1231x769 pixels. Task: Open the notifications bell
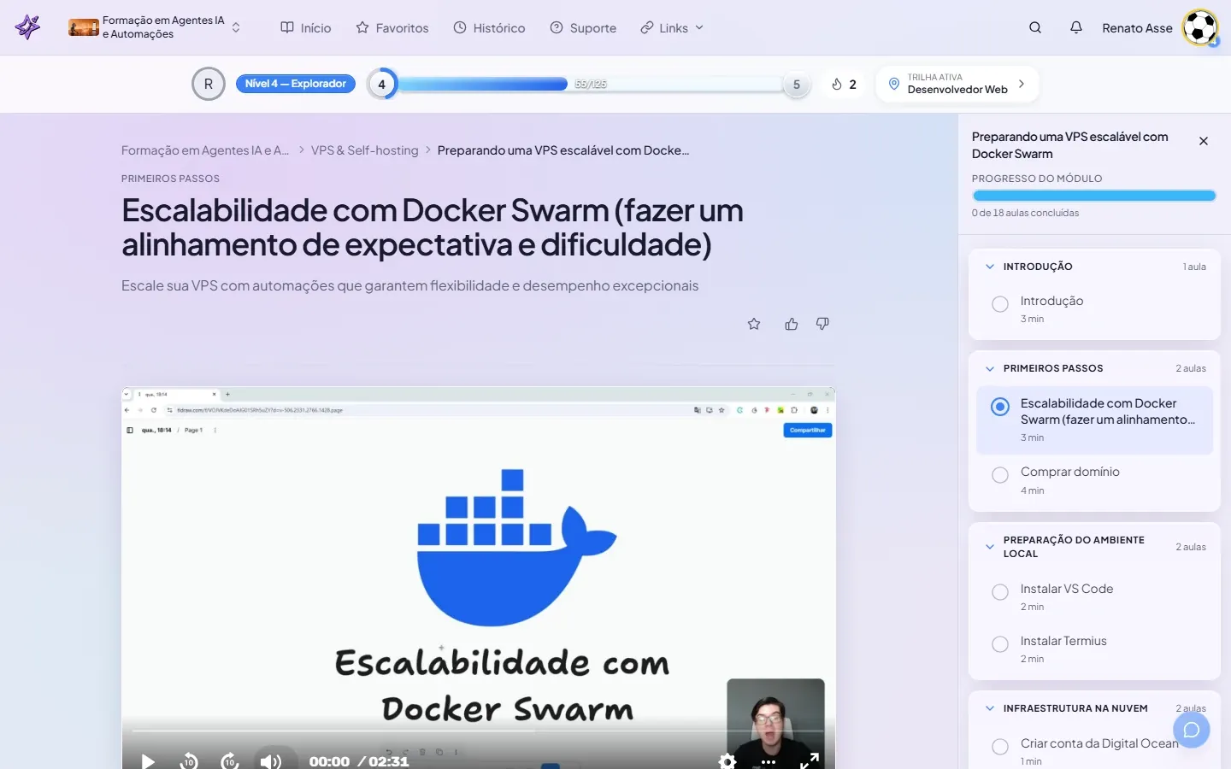coord(1076,27)
